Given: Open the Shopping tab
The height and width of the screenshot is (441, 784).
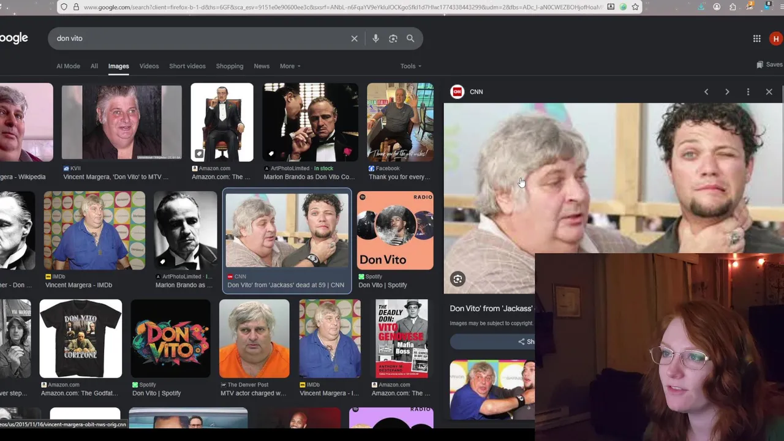Looking at the screenshot, I should coord(230,66).
